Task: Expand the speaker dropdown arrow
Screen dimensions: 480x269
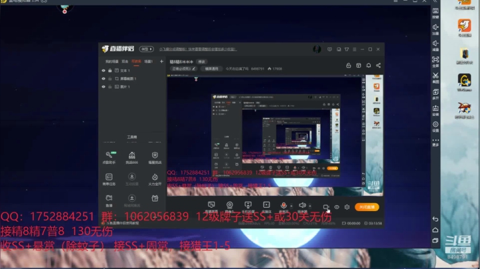Action: click(x=310, y=206)
